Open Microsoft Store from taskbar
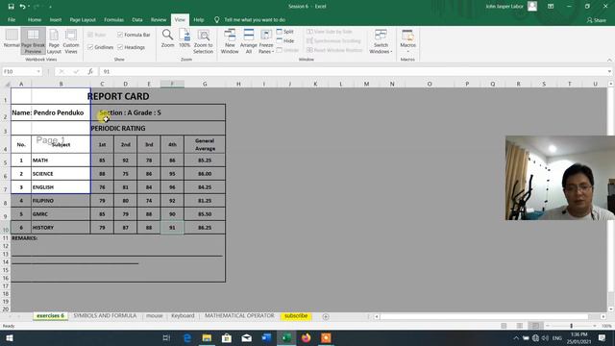Screen dimensions: 615x346 point(227,337)
